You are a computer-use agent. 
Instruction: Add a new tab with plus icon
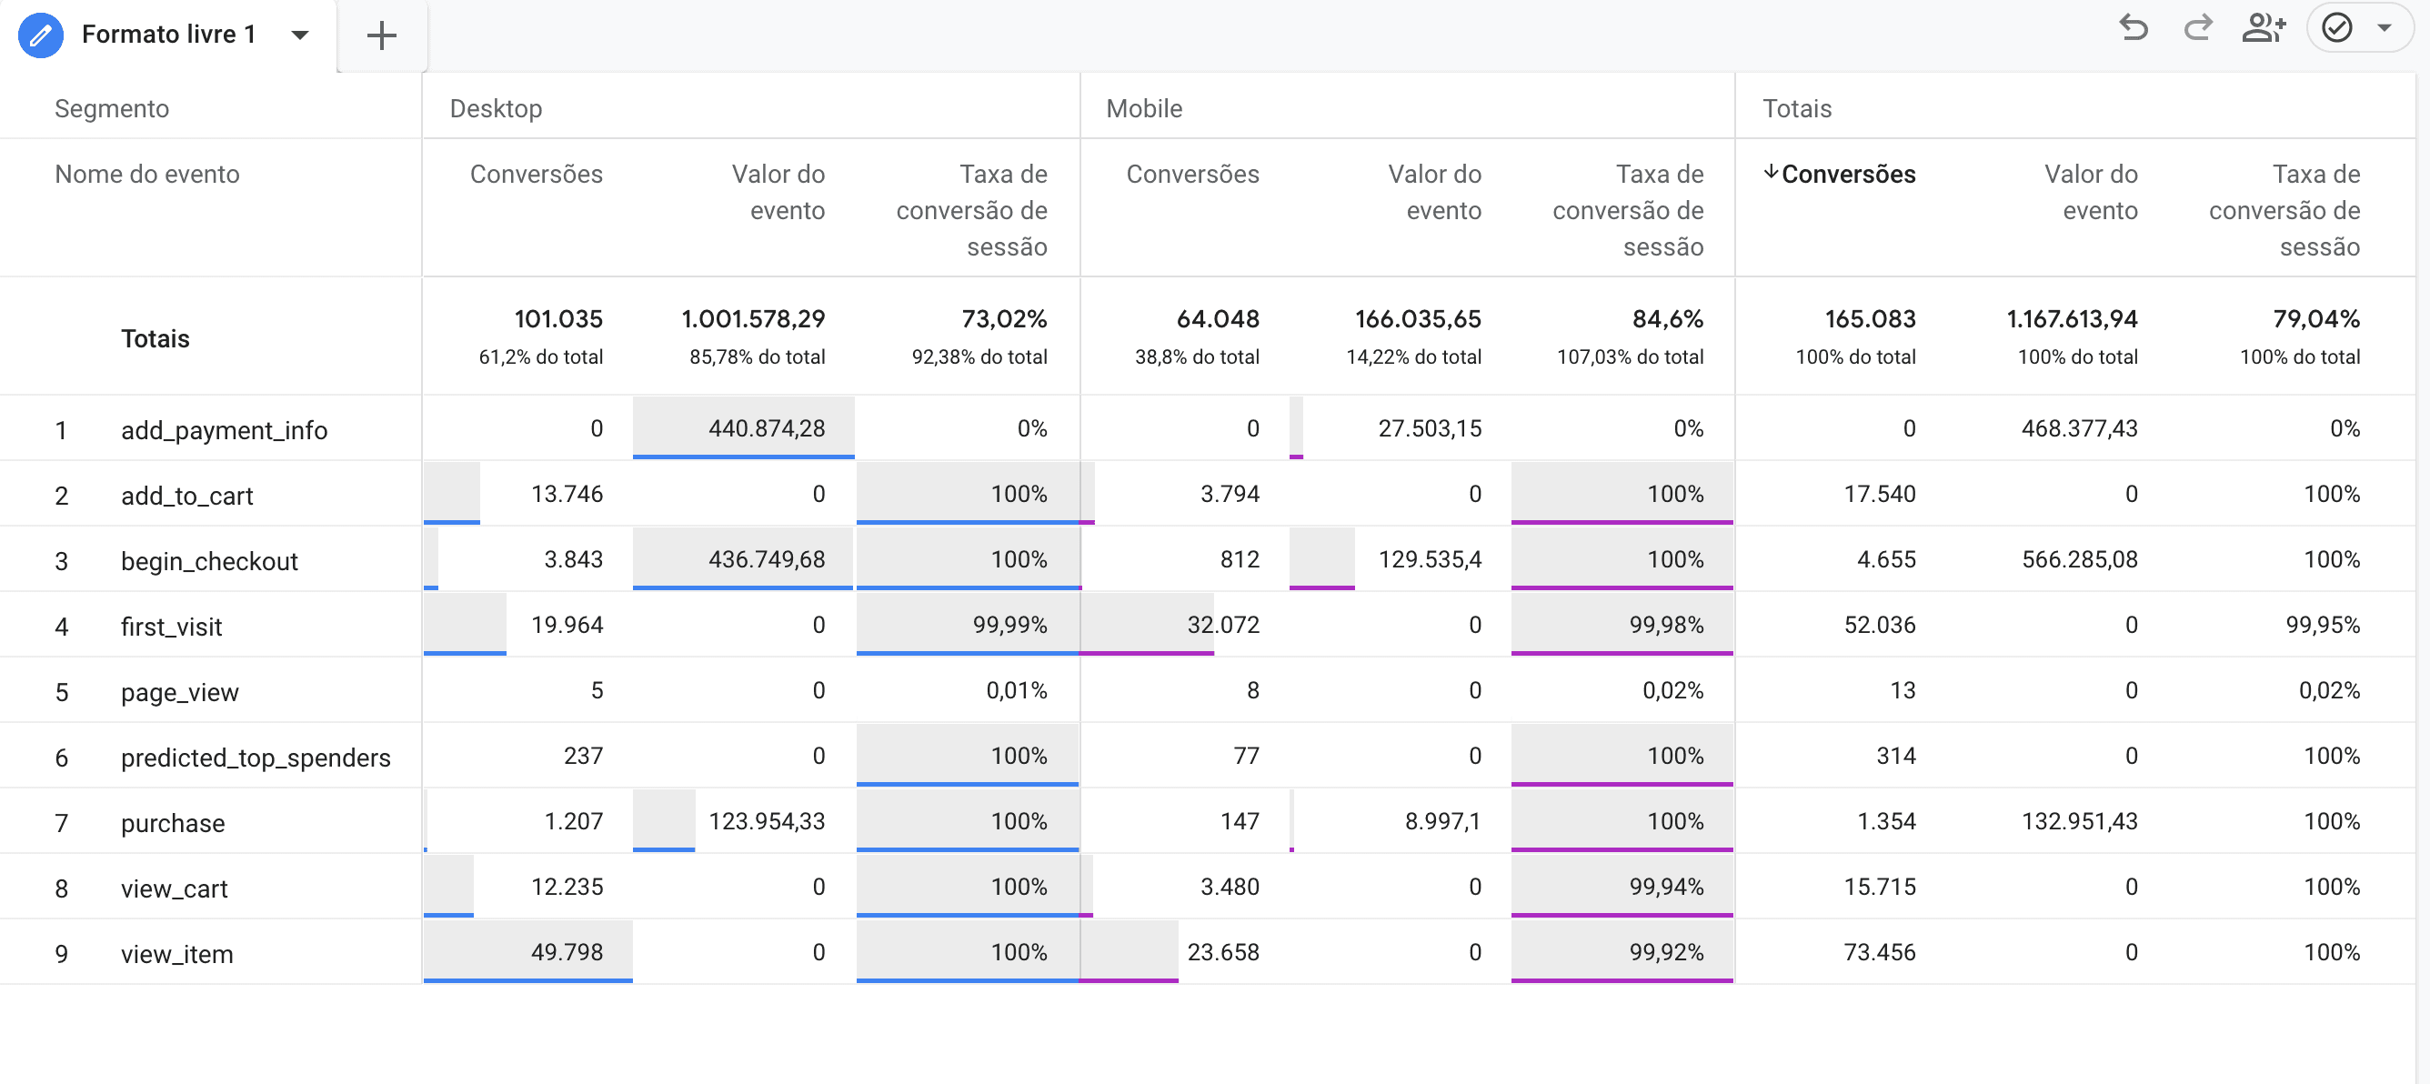[381, 35]
